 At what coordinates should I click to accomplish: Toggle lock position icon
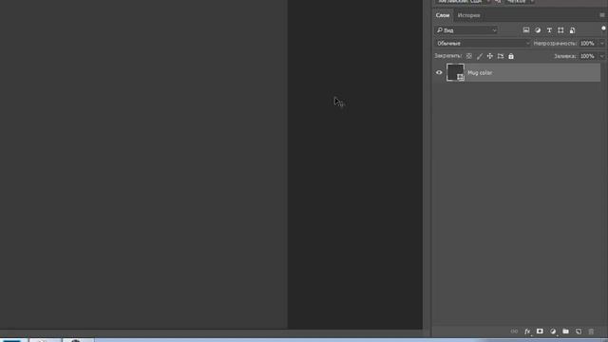[490, 56]
